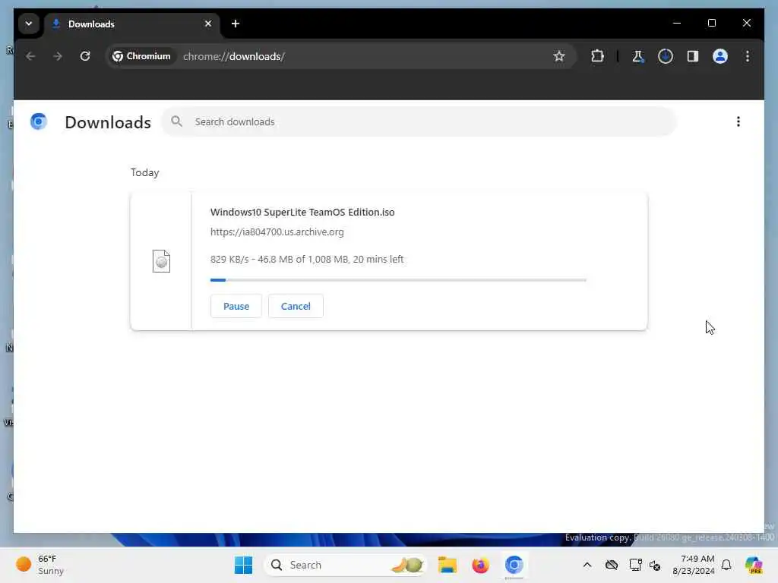This screenshot has height=583, width=778.
Task: Click the search magnifier icon
Action: pyautogui.click(x=176, y=121)
